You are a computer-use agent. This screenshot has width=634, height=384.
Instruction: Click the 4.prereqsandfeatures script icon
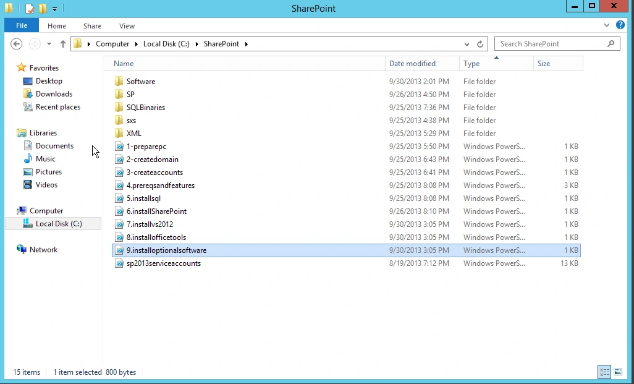point(119,186)
